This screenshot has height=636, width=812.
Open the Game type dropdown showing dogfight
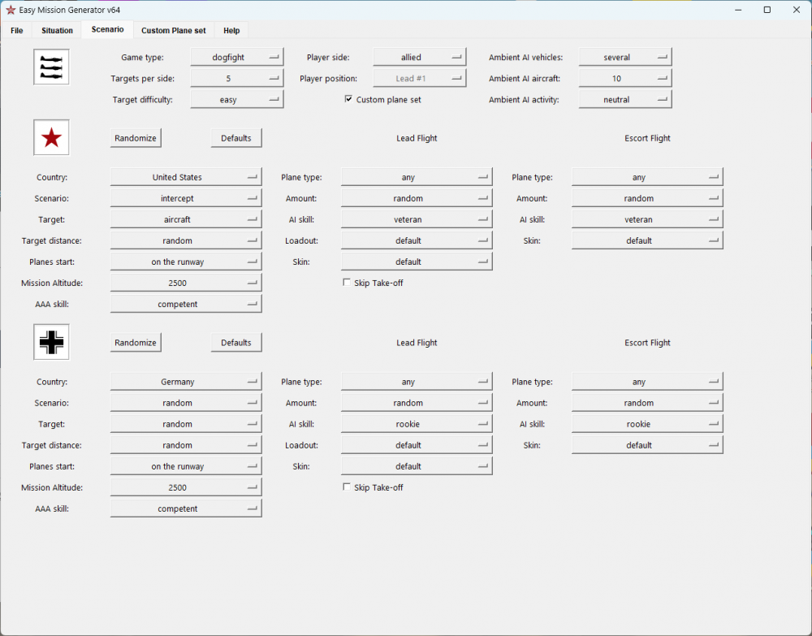pos(236,58)
